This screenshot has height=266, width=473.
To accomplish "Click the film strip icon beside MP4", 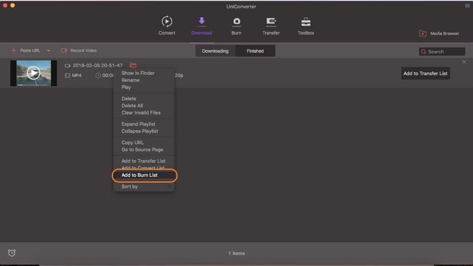I will tap(67, 75).
